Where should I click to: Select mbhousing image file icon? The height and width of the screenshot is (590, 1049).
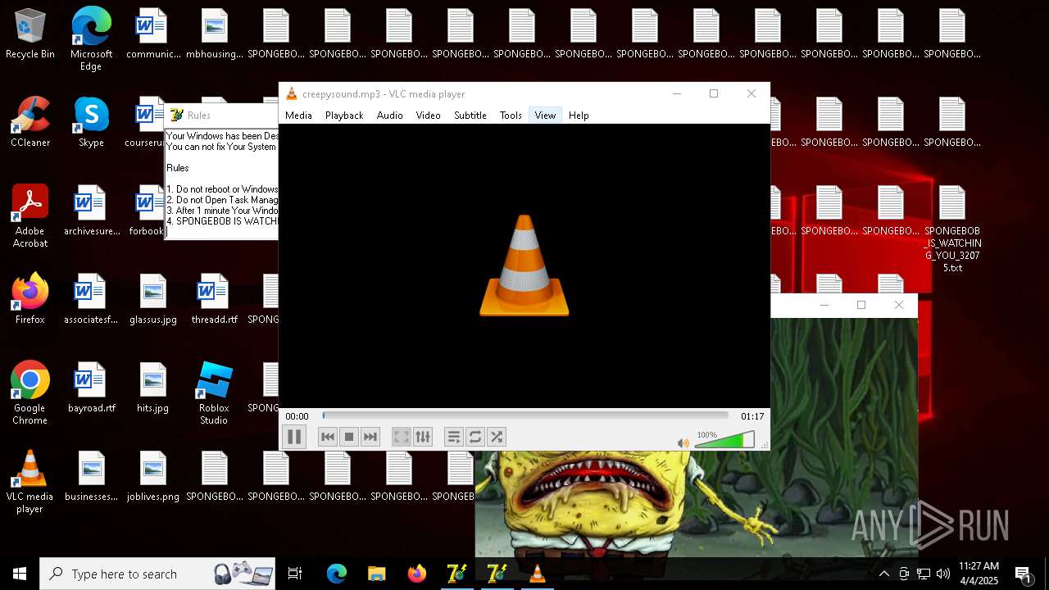[x=214, y=34]
